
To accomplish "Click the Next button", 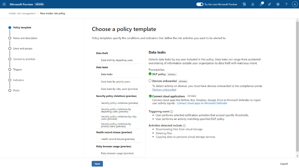I will click(x=97, y=164).
